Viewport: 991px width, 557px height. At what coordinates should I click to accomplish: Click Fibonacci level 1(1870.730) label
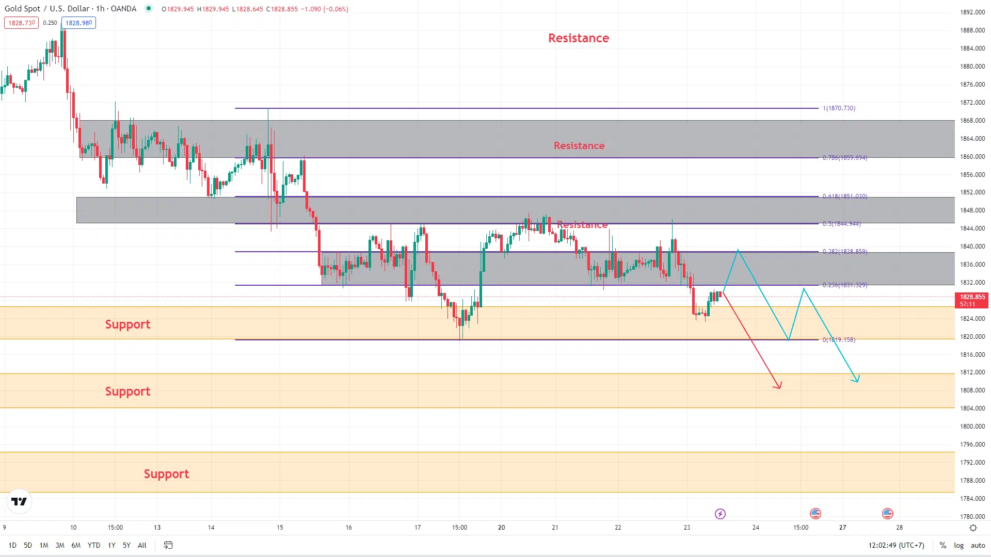[839, 108]
